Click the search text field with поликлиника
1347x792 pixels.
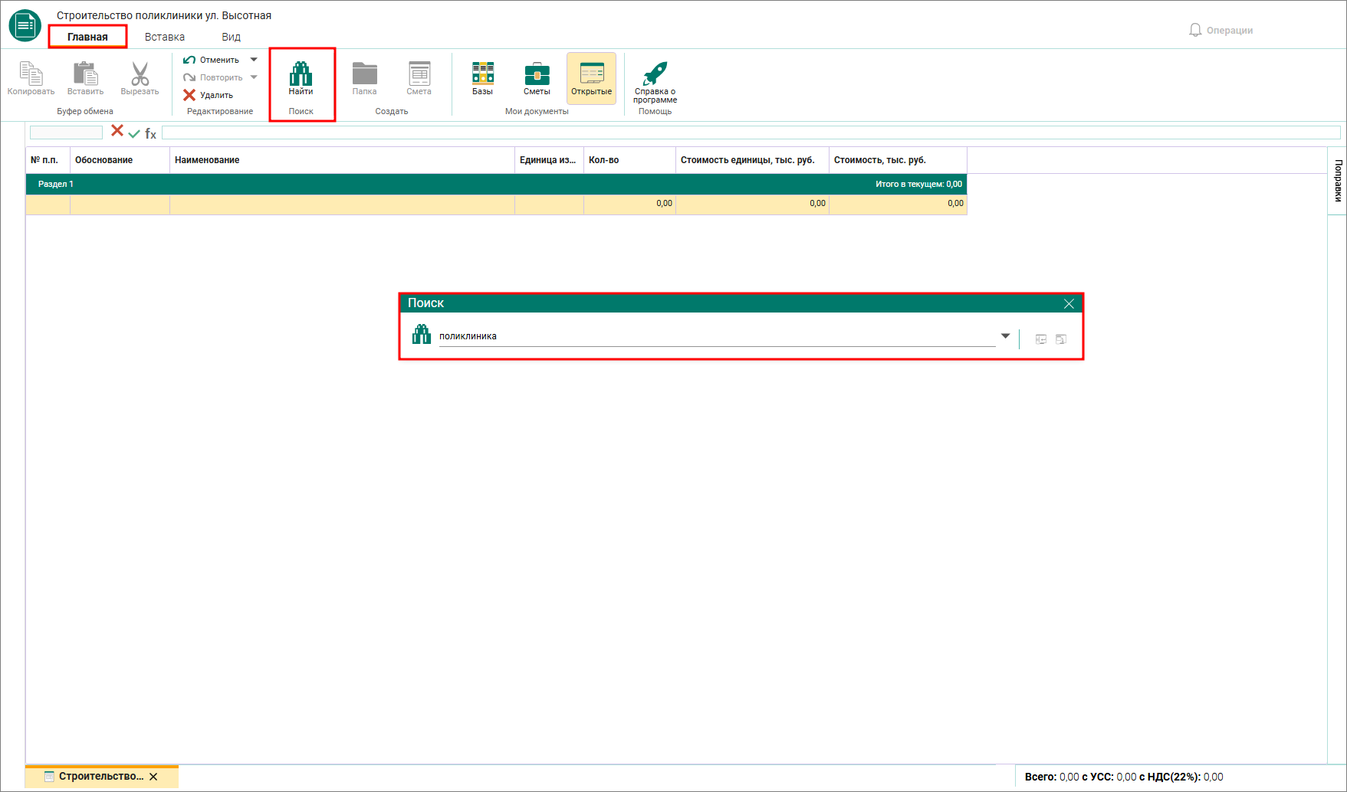tap(717, 336)
